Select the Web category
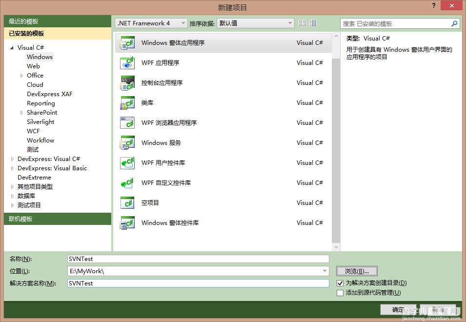The height and width of the screenshot is (322, 466). (x=33, y=66)
